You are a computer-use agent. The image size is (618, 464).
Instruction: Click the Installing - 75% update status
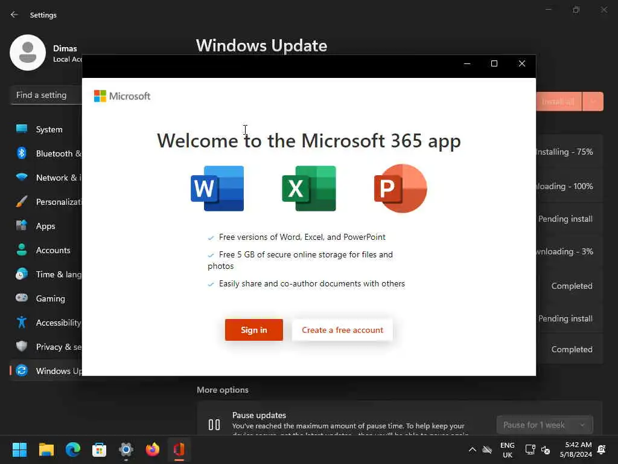pyautogui.click(x=564, y=152)
